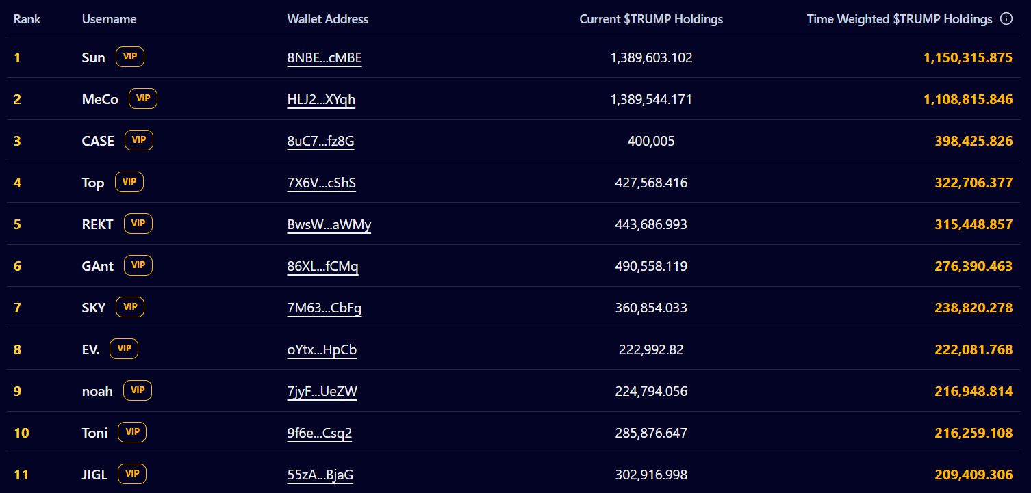Click the Current $TRUMP Holdings column header
Screen dimensions: 1031x493
(x=651, y=19)
